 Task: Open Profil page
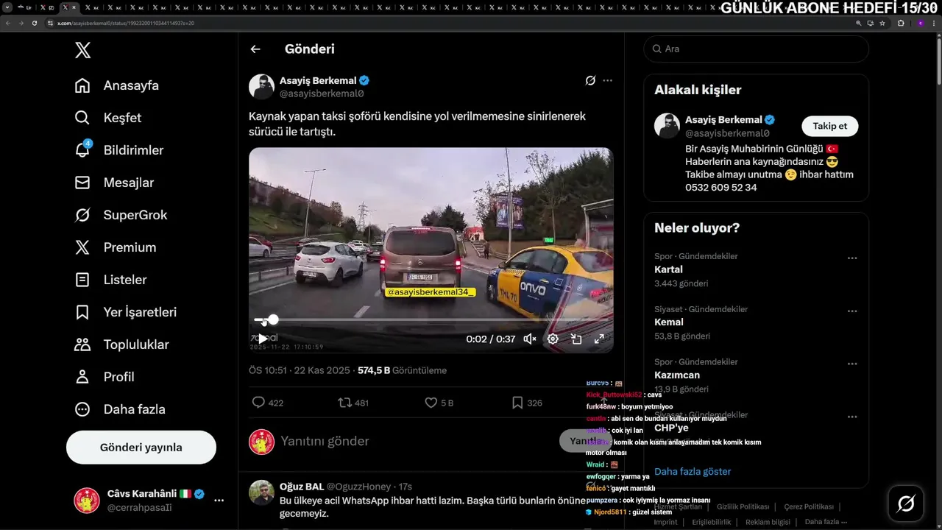(x=105, y=377)
